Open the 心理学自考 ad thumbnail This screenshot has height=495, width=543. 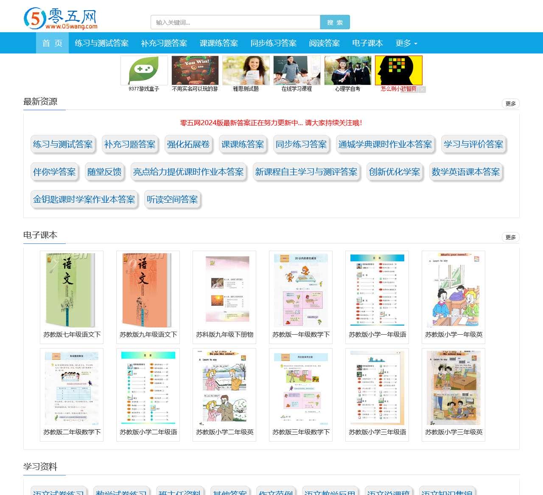pos(348,70)
